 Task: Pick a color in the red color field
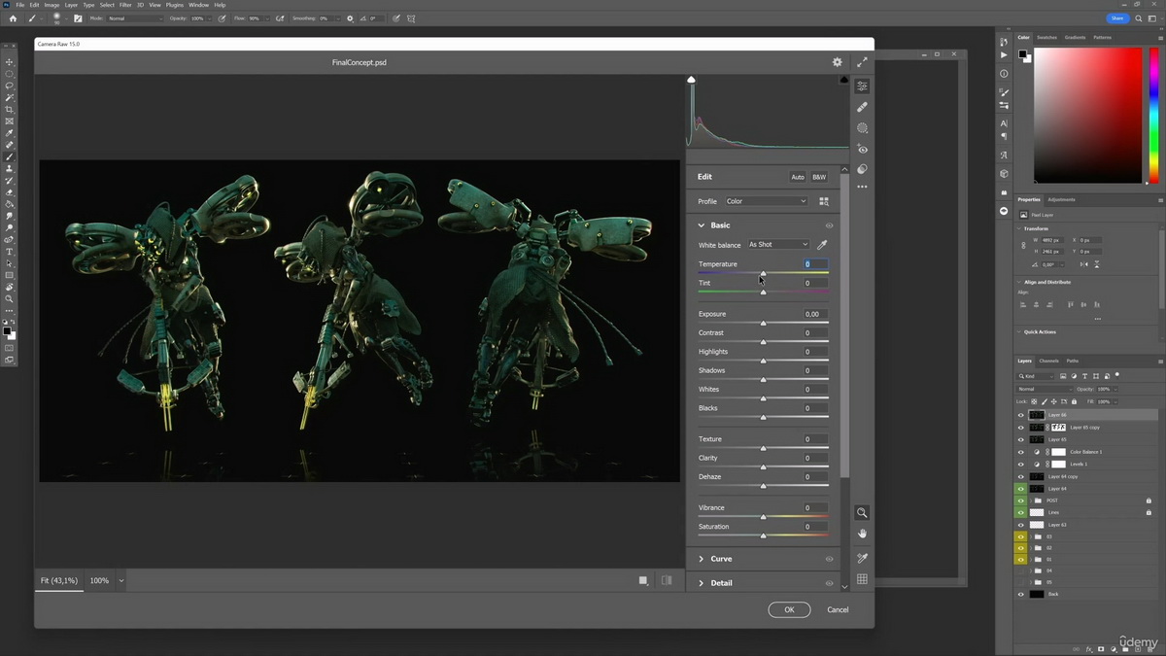click(x=1088, y=115)
